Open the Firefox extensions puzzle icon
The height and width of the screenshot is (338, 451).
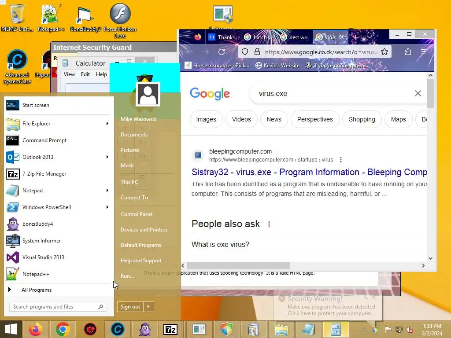[x=408, y=52]
